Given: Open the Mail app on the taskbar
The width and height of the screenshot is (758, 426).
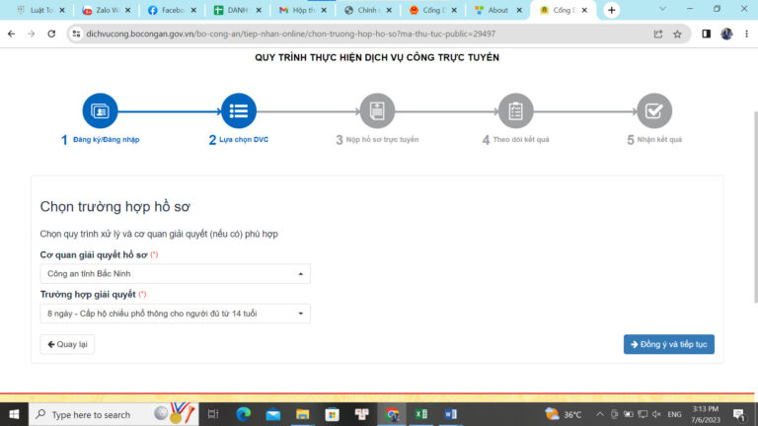Looking at the screenshot, I should tap(273, 414).
